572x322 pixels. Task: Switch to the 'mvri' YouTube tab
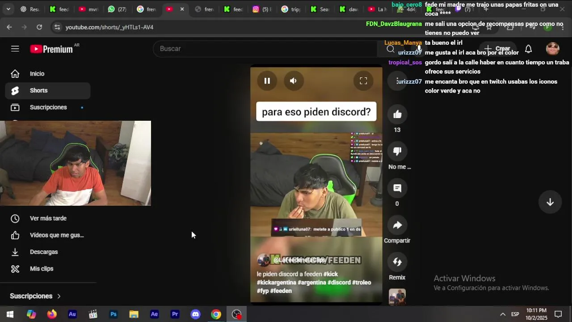[x=88, y=9]
